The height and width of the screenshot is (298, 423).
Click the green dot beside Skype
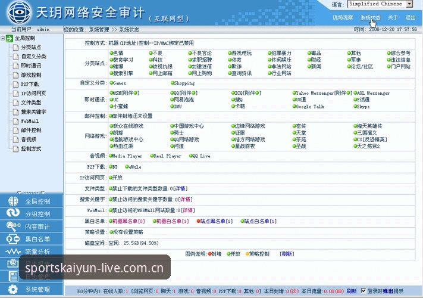355,107
